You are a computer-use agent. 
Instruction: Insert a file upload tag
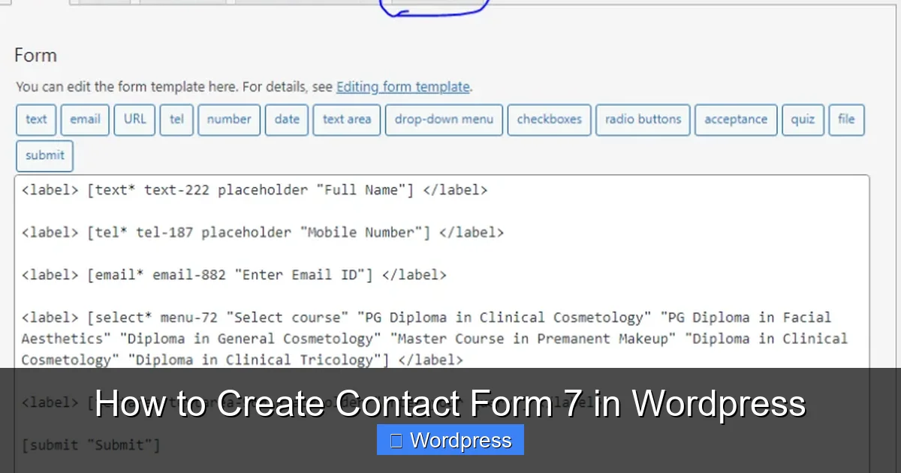coord(846,119)
